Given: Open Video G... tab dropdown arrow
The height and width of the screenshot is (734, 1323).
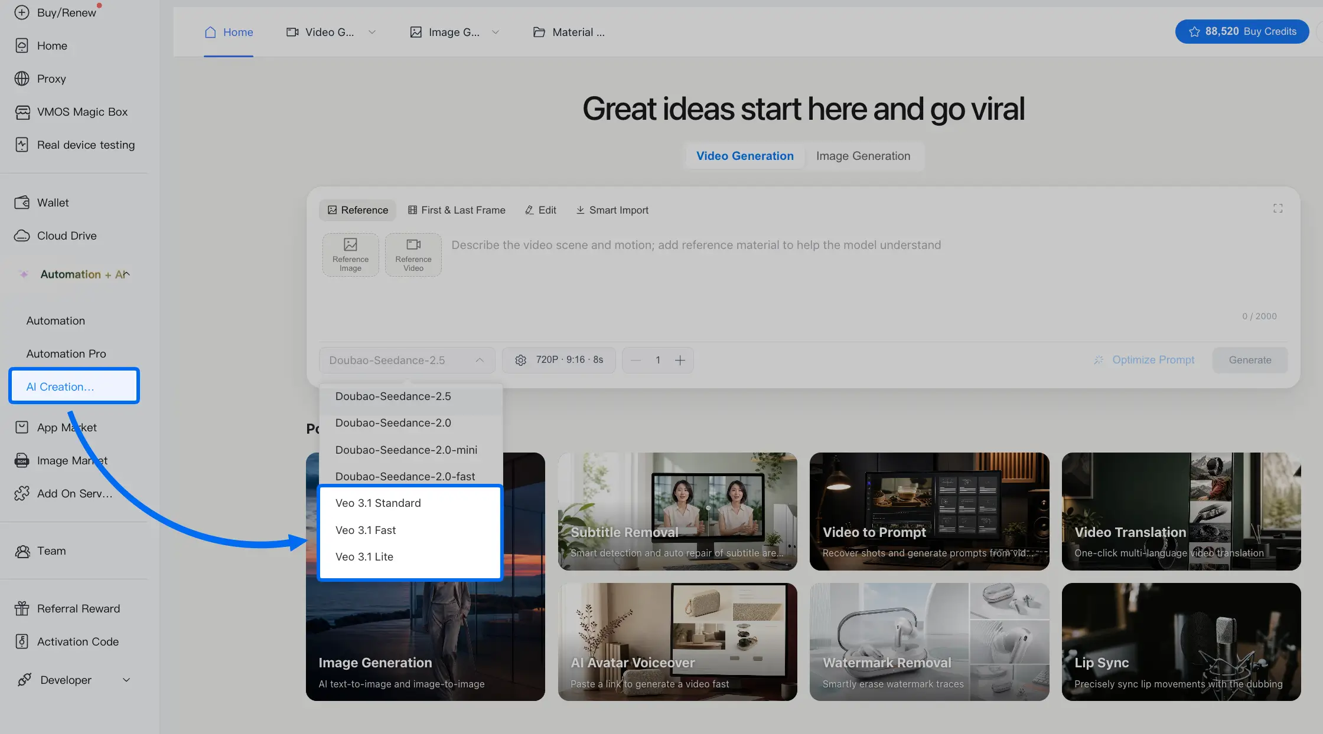Looking at the screenshot, I should (x=372, y=32).
